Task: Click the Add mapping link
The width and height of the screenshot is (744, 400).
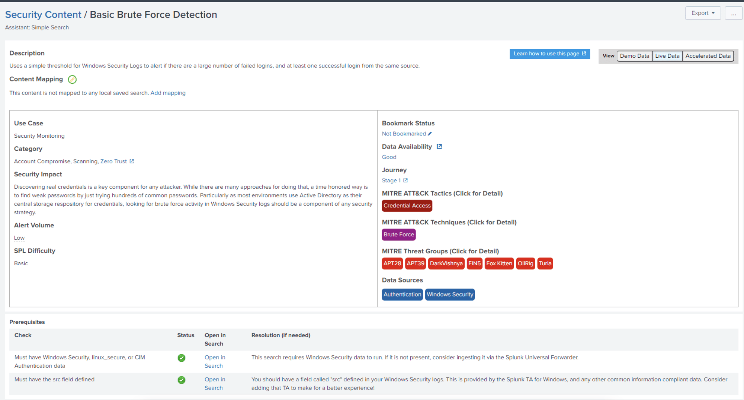Action: click(168, 93)
